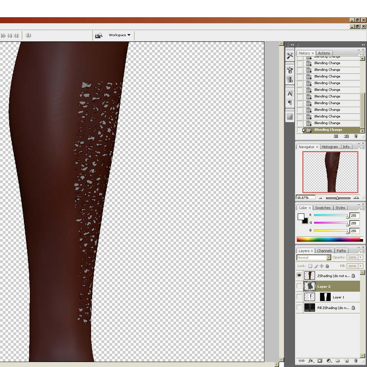Toggle visibility of Layer 1
Viewport: 367px width, 367px height.
(299, 297)
